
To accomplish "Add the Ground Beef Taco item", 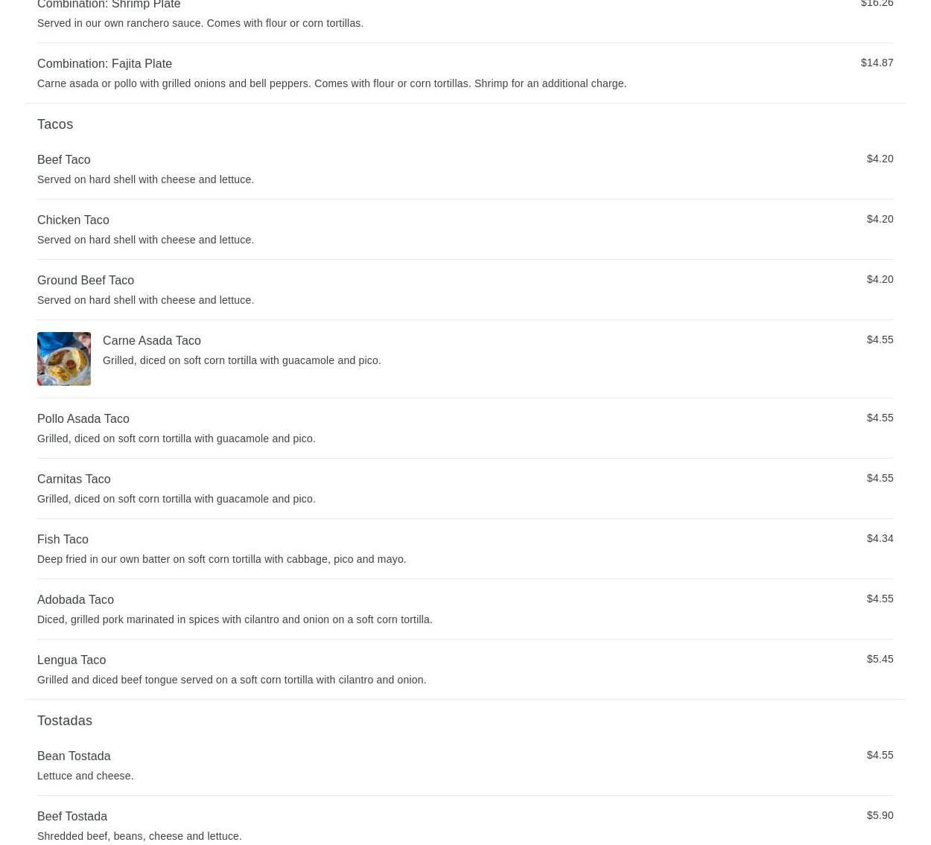I will coord(465,290).
